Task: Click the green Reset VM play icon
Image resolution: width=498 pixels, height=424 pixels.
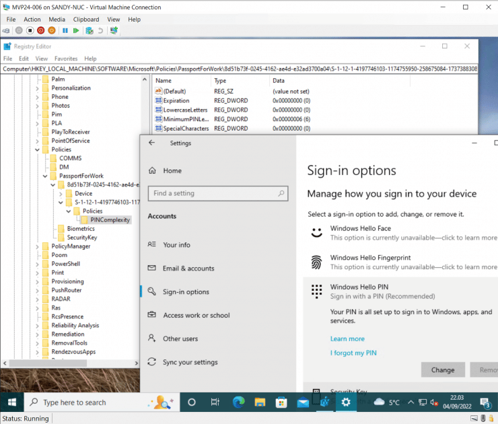Action: [76, 30]
